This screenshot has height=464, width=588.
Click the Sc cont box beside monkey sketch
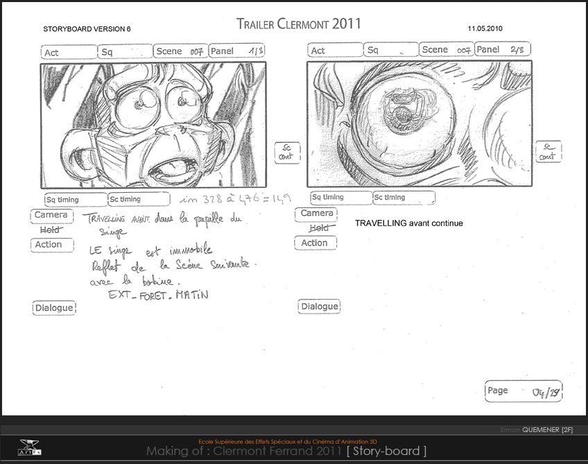point(286,152)
